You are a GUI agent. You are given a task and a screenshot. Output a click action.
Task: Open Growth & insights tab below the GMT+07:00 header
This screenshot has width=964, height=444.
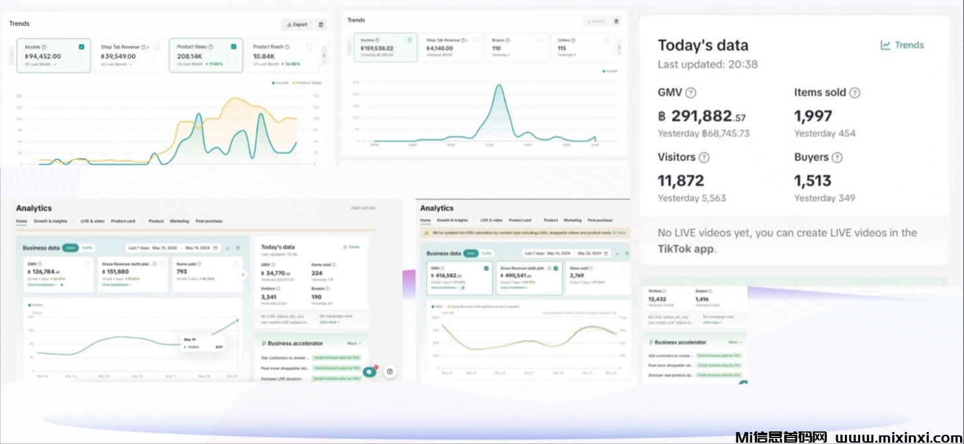[x=50, y=221]
